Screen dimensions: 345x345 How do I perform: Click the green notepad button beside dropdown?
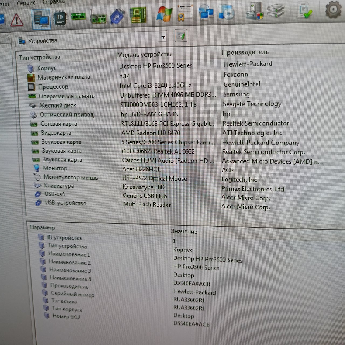pos(181,36)
